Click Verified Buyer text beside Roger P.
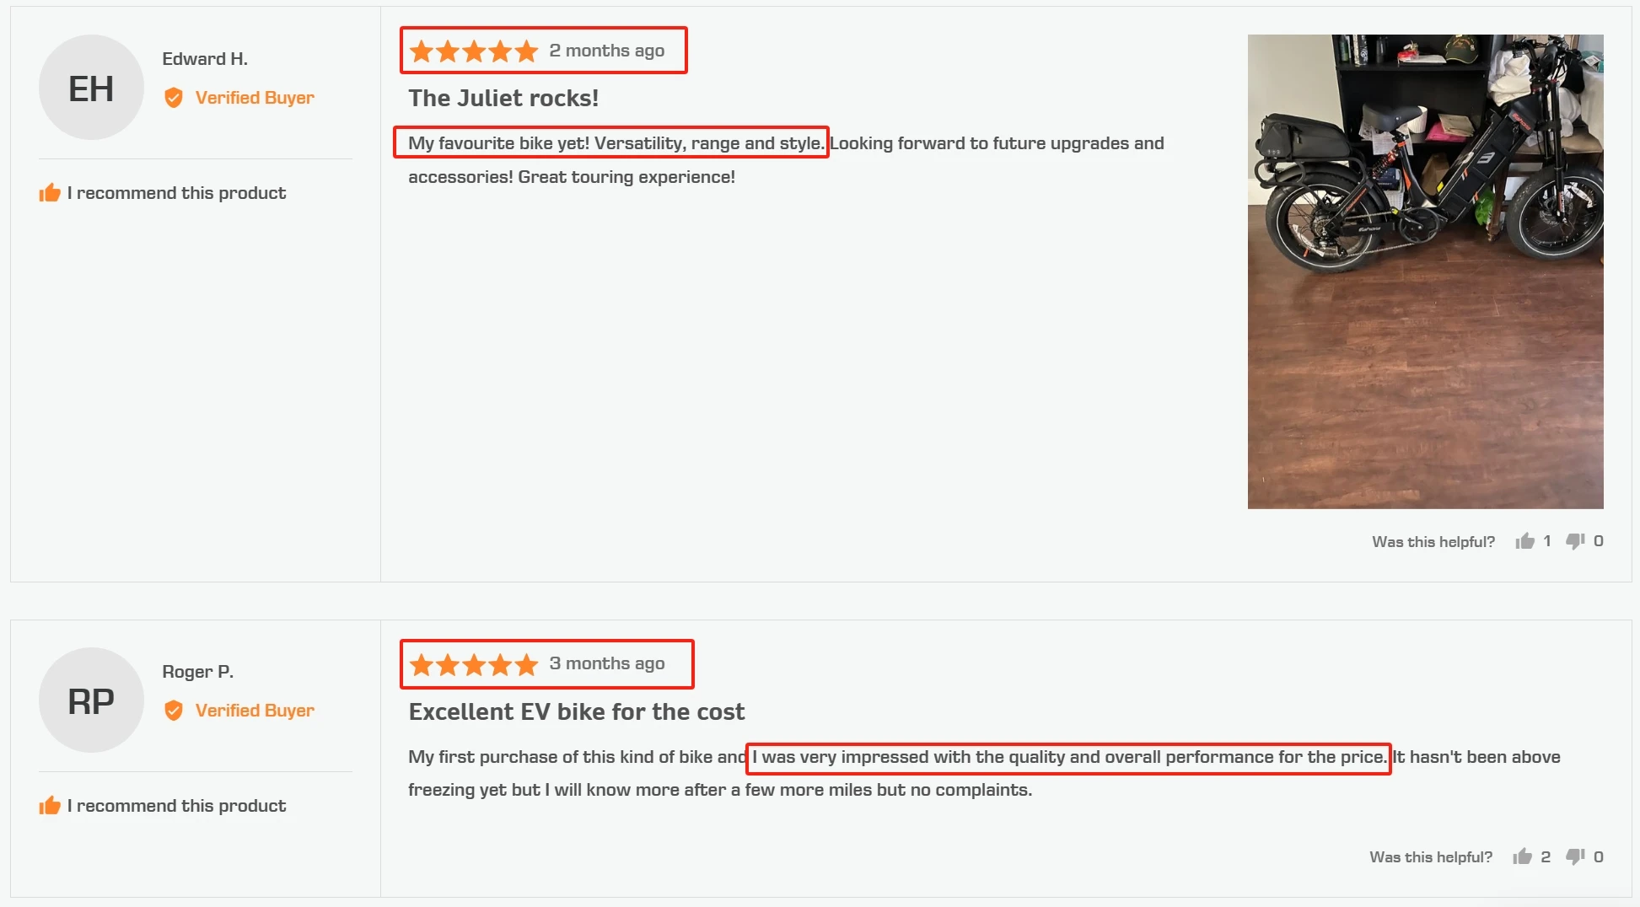This screenshot has width=1640, height=907. [x=255, y=711]
